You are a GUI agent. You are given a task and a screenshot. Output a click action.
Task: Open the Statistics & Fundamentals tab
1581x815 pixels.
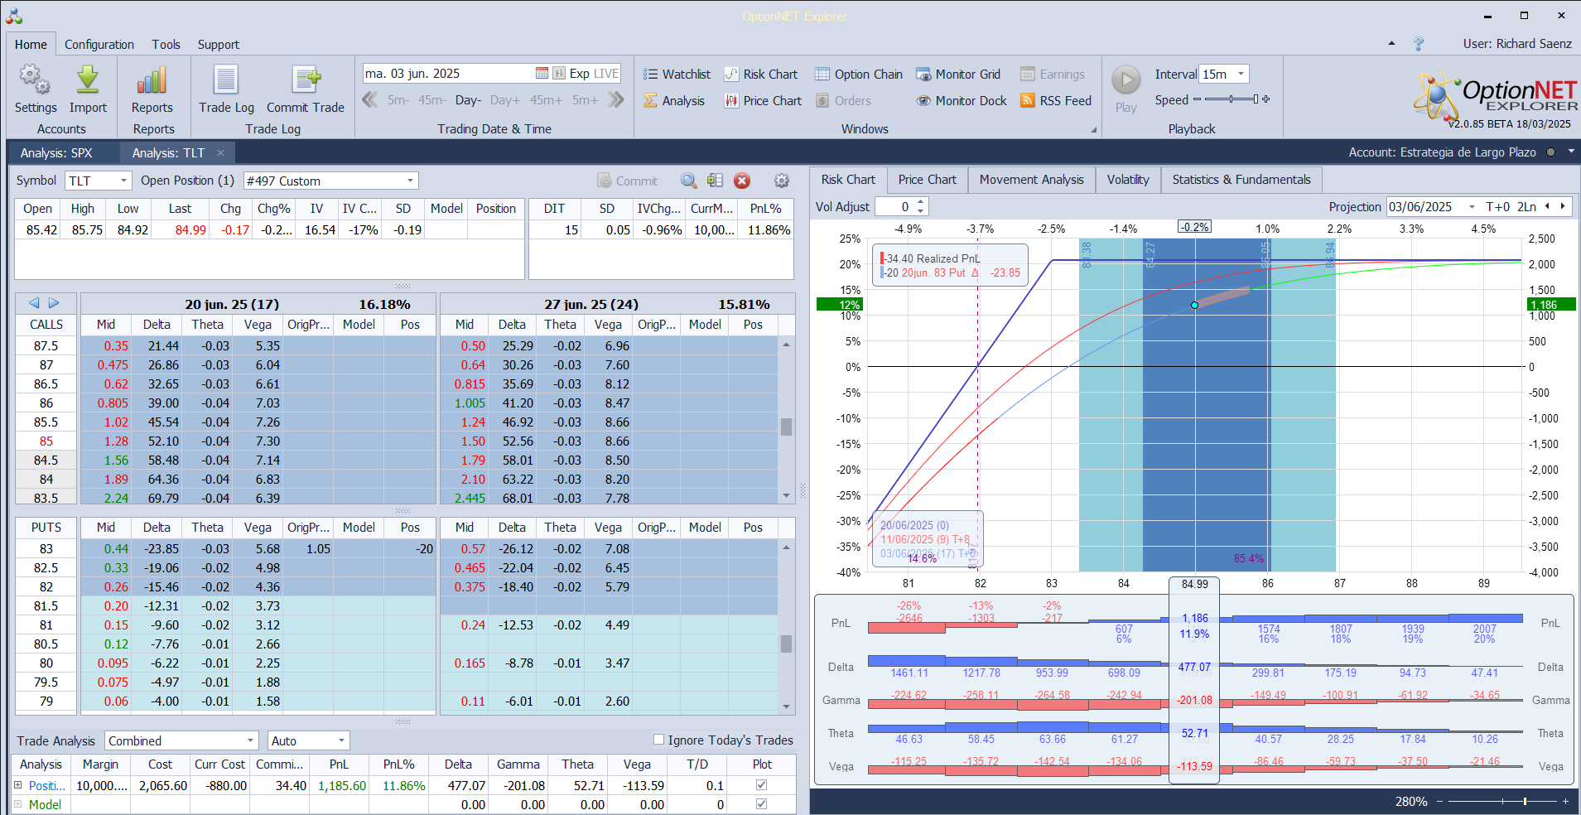(x=1241, y=180)
